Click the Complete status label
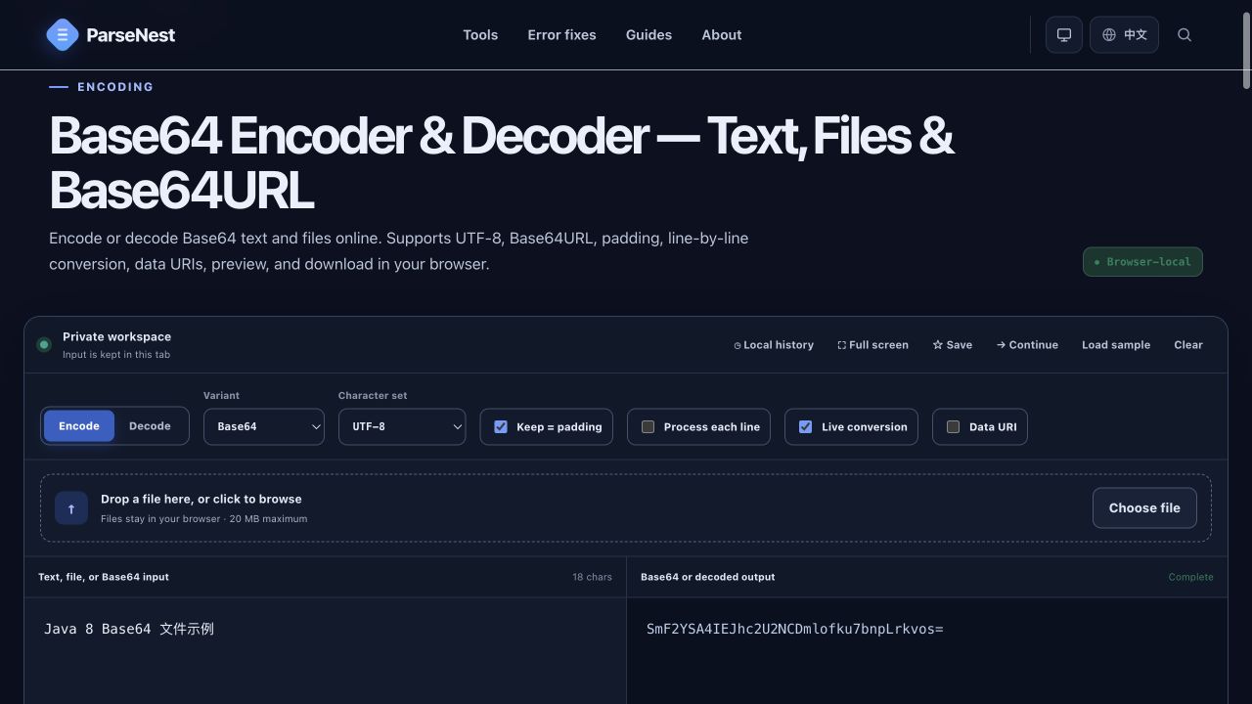1252x704 pixels. coord(1190,577)
